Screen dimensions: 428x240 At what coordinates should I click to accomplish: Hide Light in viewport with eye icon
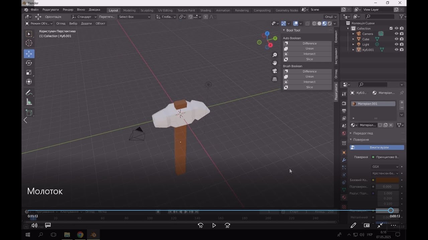(x=397, y=44)
